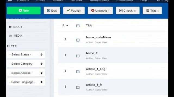
Task: Click the drag handle for article_1_fr
Action: (x=65, y=87)
